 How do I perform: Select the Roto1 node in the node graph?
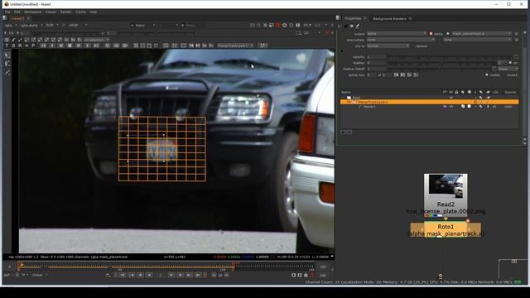pyautogui.click(x=446, y=229)
